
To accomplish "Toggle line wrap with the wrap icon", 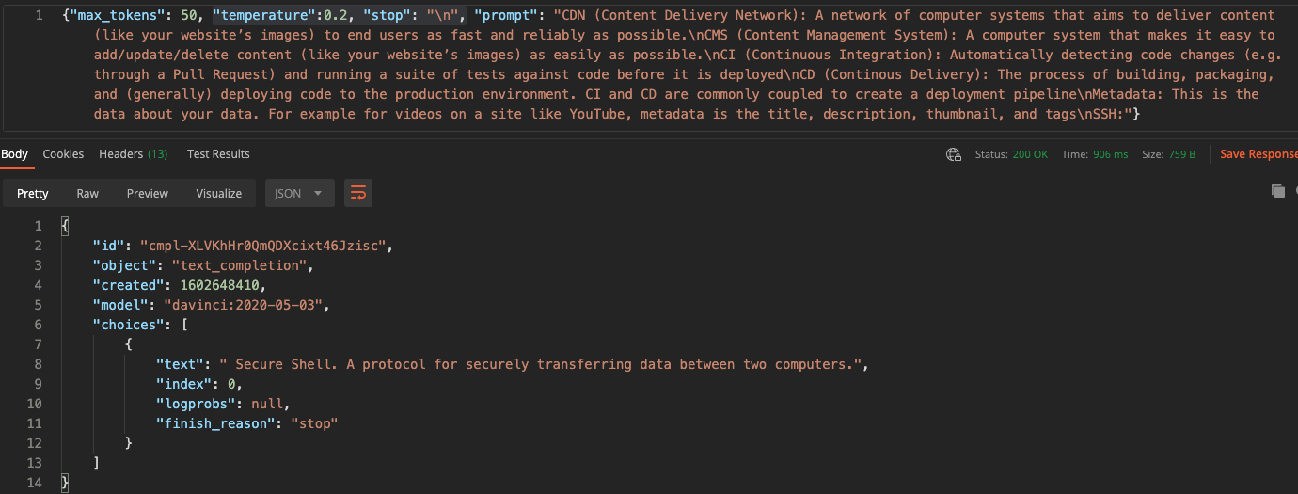I will coord(358,193).
